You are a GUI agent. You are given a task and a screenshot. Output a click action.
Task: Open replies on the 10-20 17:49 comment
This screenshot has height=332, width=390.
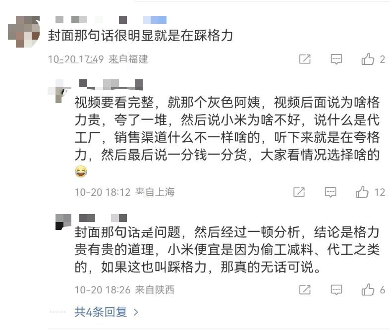coord(336,59)
